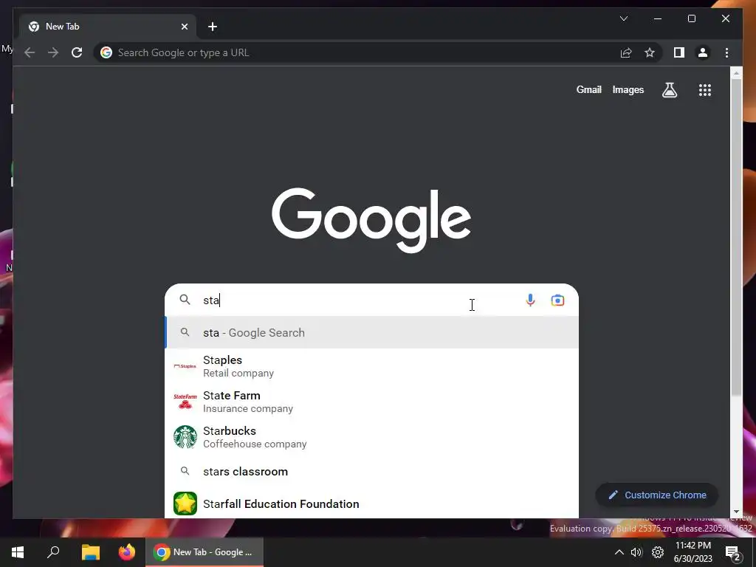Select 'stars classroom' suggestion
The height and width of the screenshot is (567, 756).
371,472
